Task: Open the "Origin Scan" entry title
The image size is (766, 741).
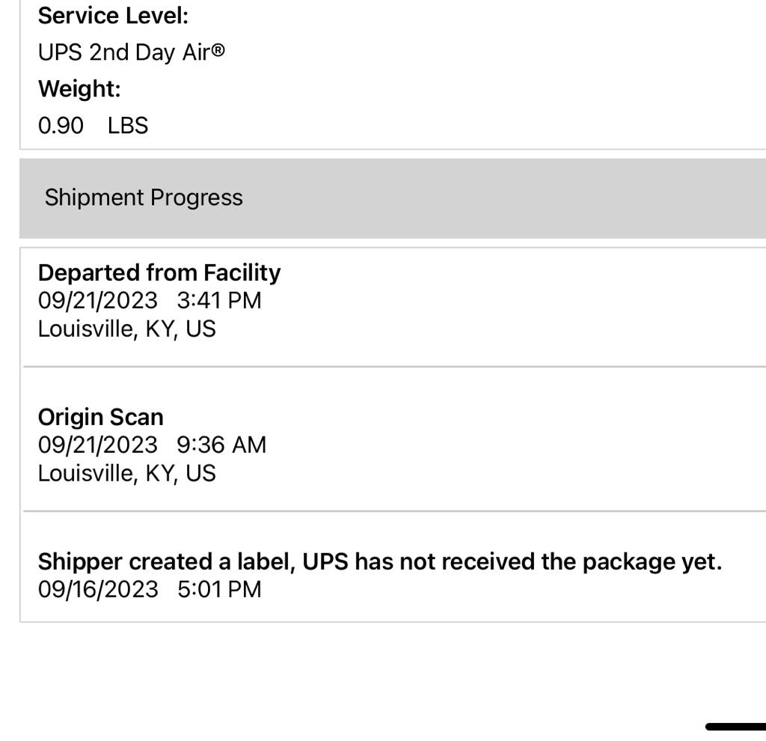Action: click(x=100, y=417)
